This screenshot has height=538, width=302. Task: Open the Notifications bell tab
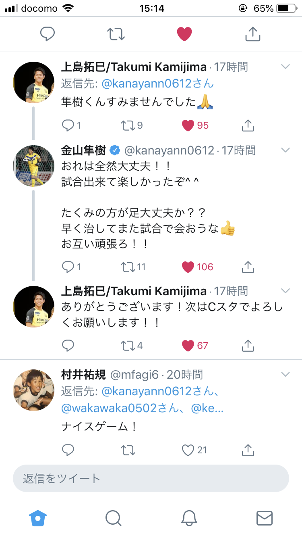tap(189, 518)
